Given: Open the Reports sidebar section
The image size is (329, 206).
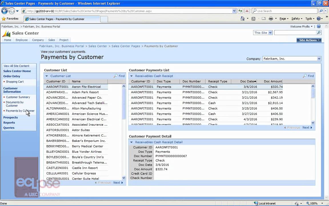Looking at the screenshot, I should [x=9, y=122].
